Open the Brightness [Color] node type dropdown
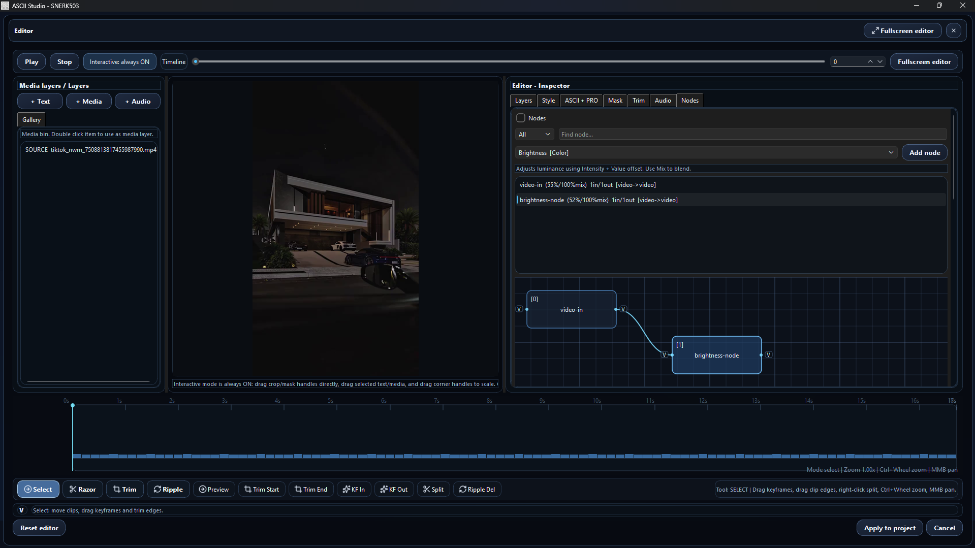Viewport: 975px width, 548px height. point(706,152)
